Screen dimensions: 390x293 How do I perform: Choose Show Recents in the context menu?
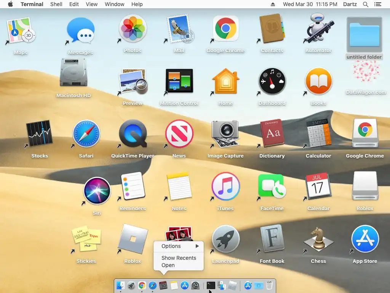pos(179,258)
